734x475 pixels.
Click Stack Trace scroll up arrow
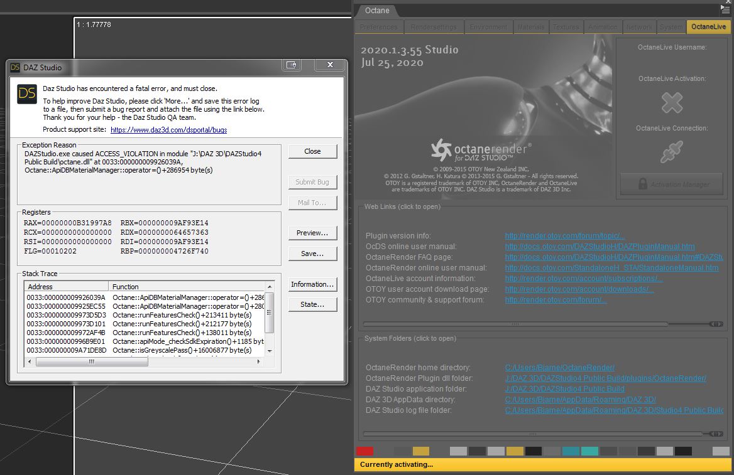(269, 287)
